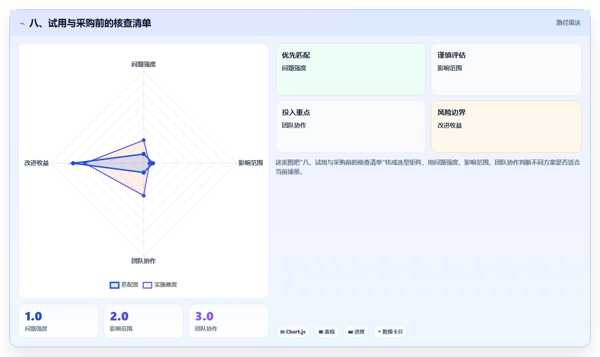
Task: Select the 表格 tag chip
Action: (327, 332)
